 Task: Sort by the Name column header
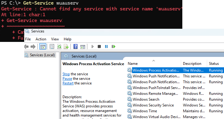(x=154, y=64)
